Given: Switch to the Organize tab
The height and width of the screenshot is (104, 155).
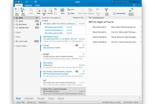Looking at the screenshot, I should coord(28,5).
